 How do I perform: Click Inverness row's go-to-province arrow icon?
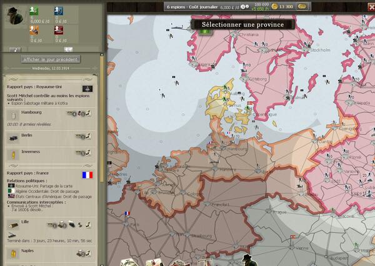89,153
